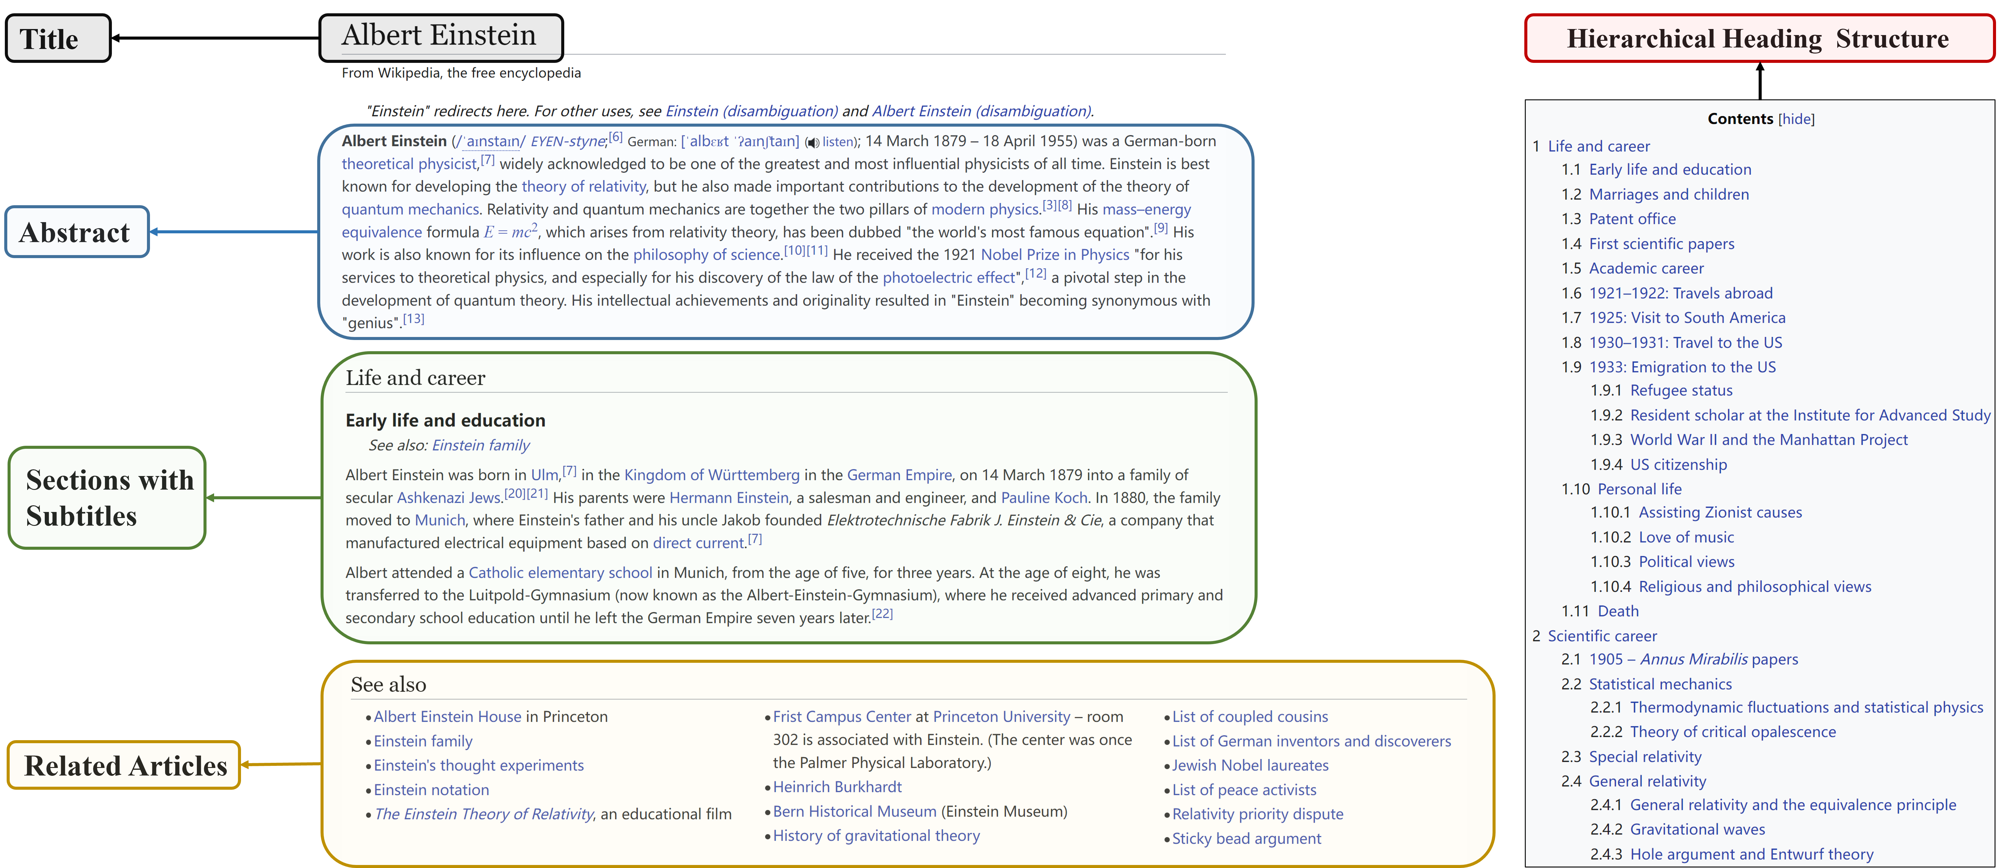Screen dimensions: 2006x868
Task: Click "Frist Campus Center" link
Action: pyautogui.click(x=842, y=717)
